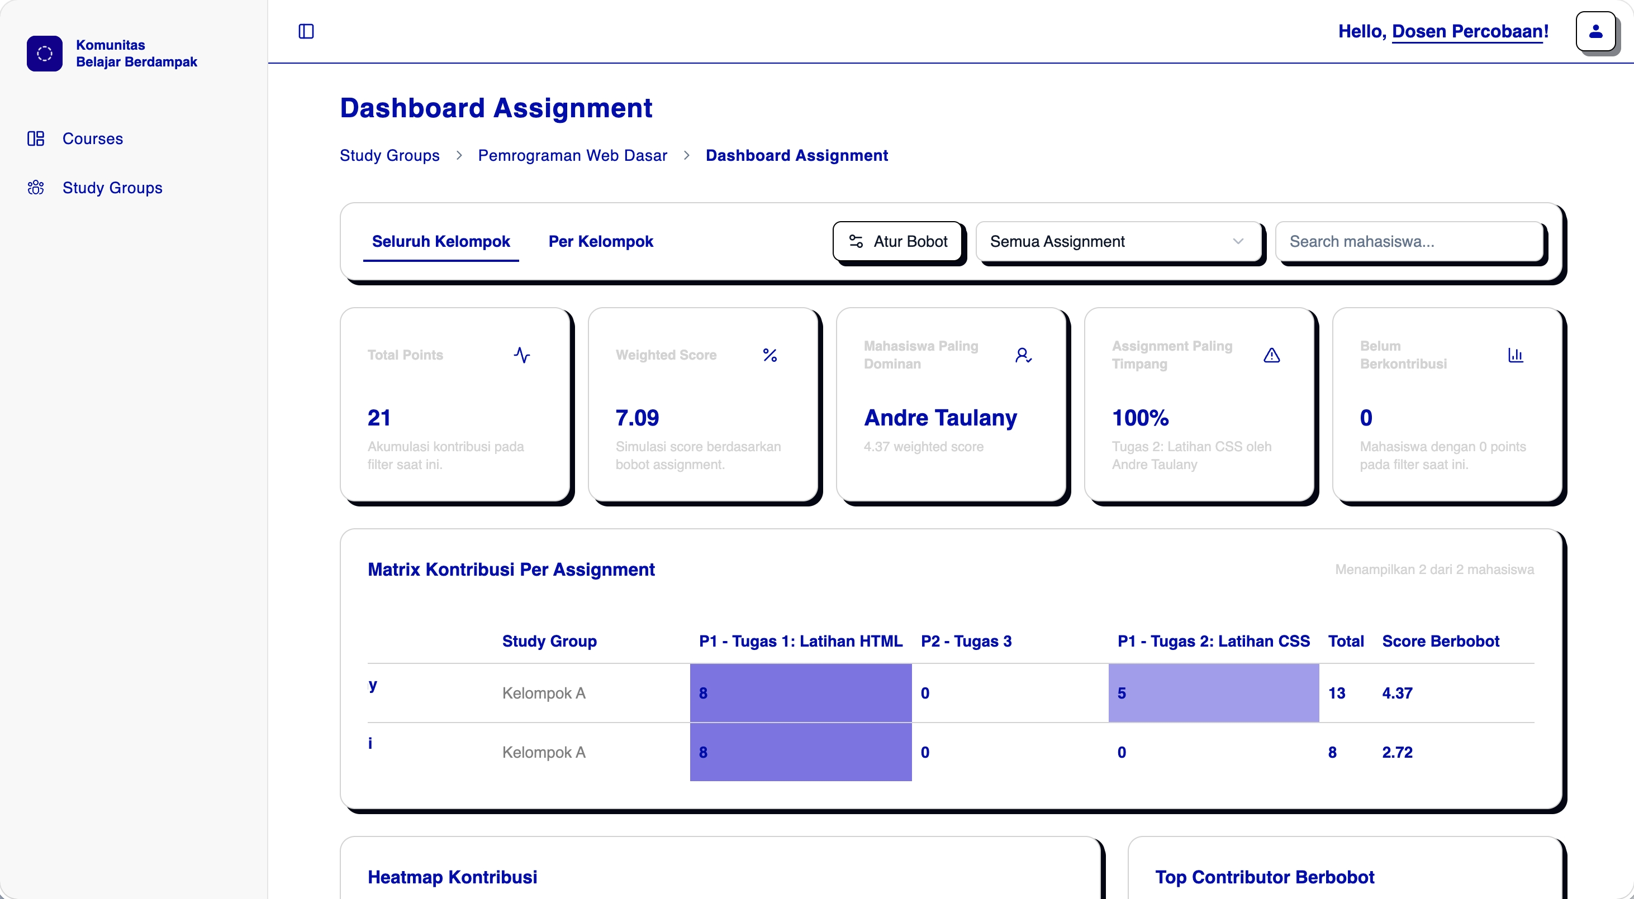
Task: Click the Heatmap Kontribusi heading
Action: [x=452, y=877]
